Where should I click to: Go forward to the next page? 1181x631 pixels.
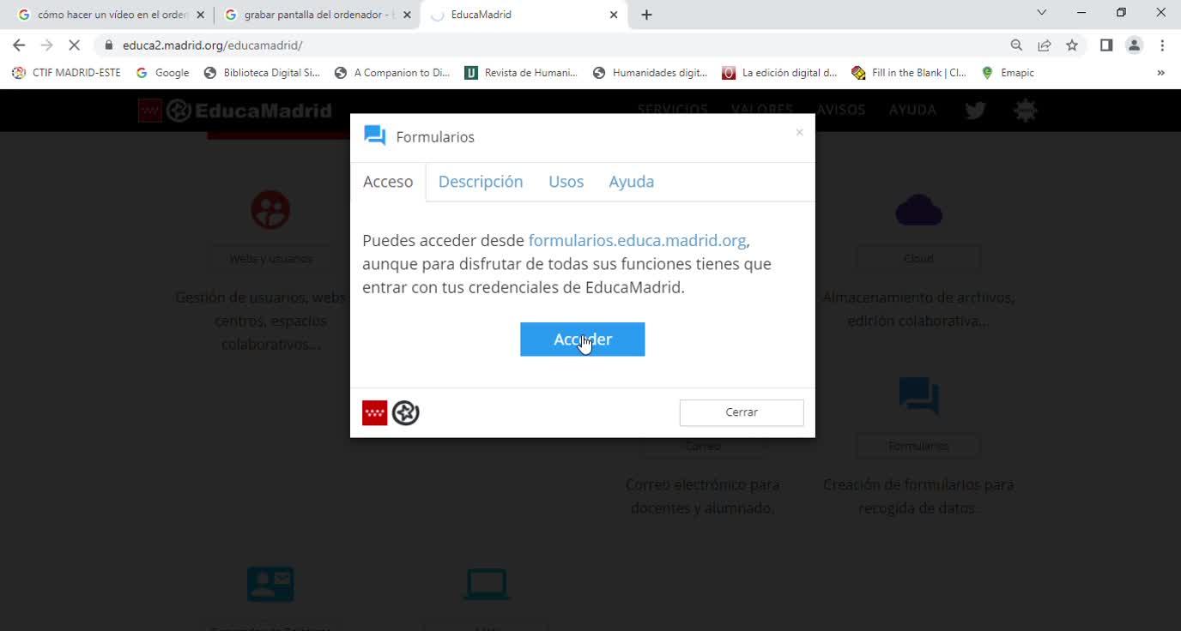tap(46, 45)
